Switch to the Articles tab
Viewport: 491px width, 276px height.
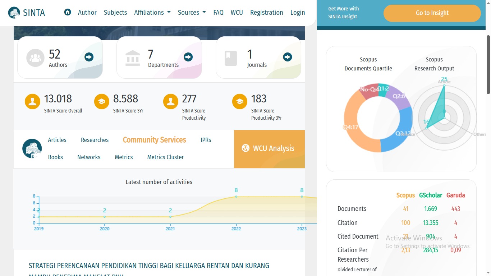click(x=57, y=140)
